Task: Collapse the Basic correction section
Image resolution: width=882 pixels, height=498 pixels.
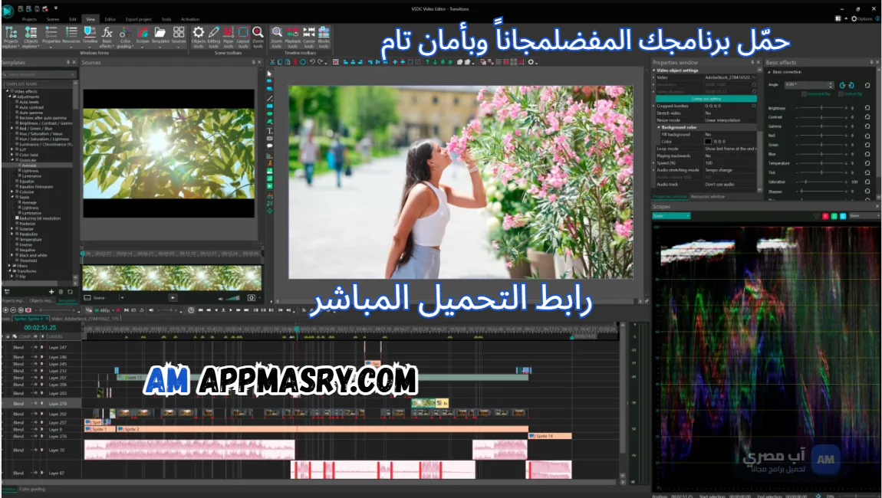Action: pos(769,72)
